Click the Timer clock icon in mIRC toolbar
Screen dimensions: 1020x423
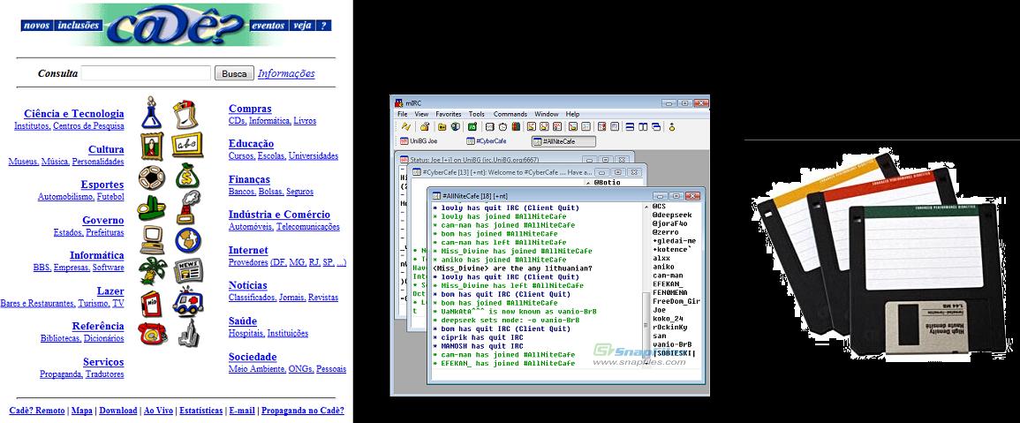click(502, 126)
